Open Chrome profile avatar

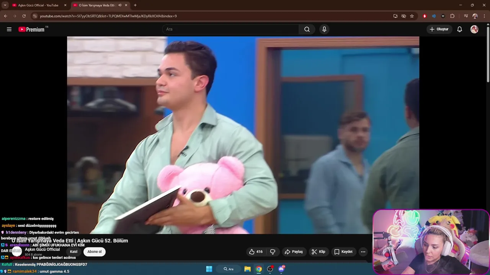[475, 16]
